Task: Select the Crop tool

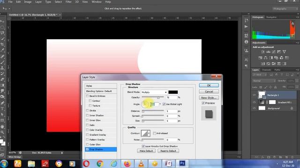Action: [x=2, y=44]
